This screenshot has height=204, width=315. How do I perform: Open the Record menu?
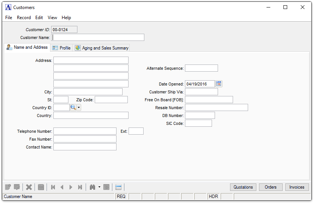[24, 18]
